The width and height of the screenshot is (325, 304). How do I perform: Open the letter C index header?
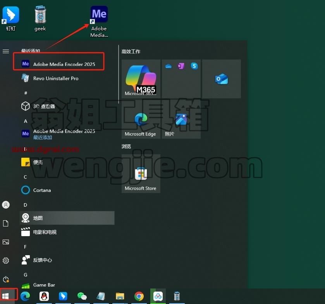coord(25,177)
